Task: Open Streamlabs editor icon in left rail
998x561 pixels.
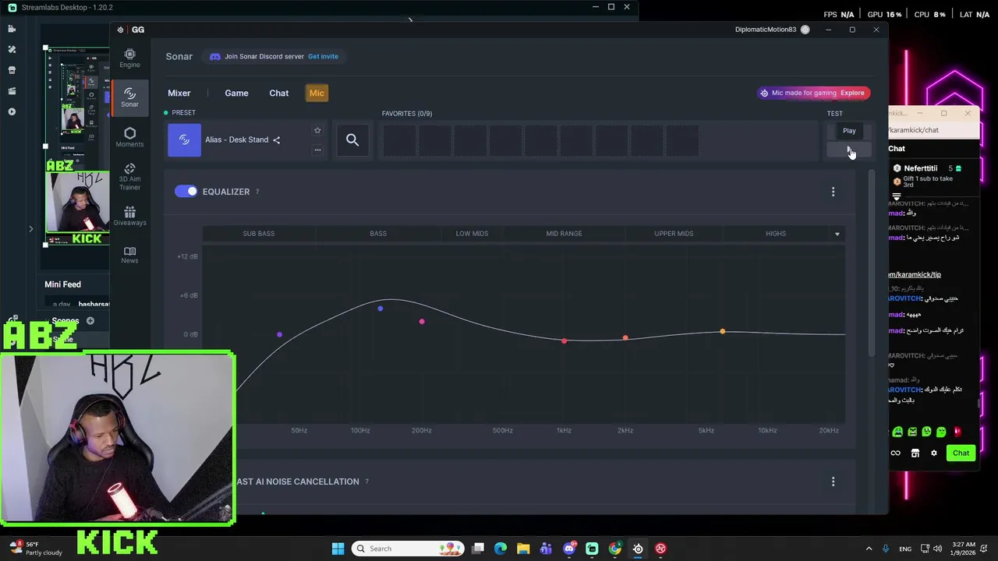Action: [x=12, y=29]
